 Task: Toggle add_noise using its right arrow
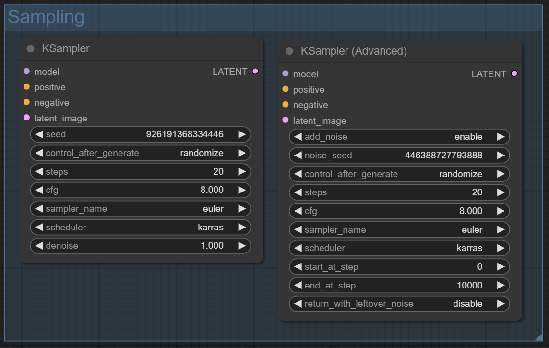point(501,137)
